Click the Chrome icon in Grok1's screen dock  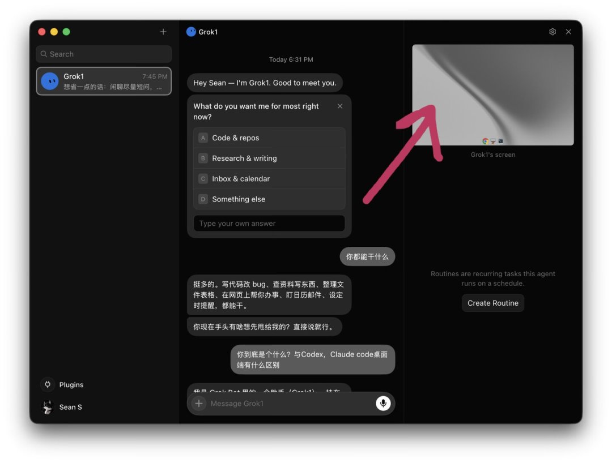point(485,141)
